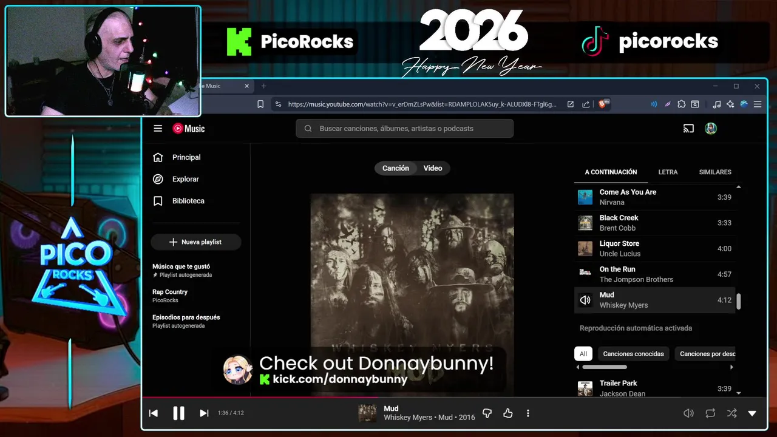Viewport: 777px width, 437px height.
Task: Click the filter chips' left scroll arrow
Action: click(578, 367)
